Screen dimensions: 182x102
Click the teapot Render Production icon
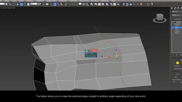[x=118, y=5]
